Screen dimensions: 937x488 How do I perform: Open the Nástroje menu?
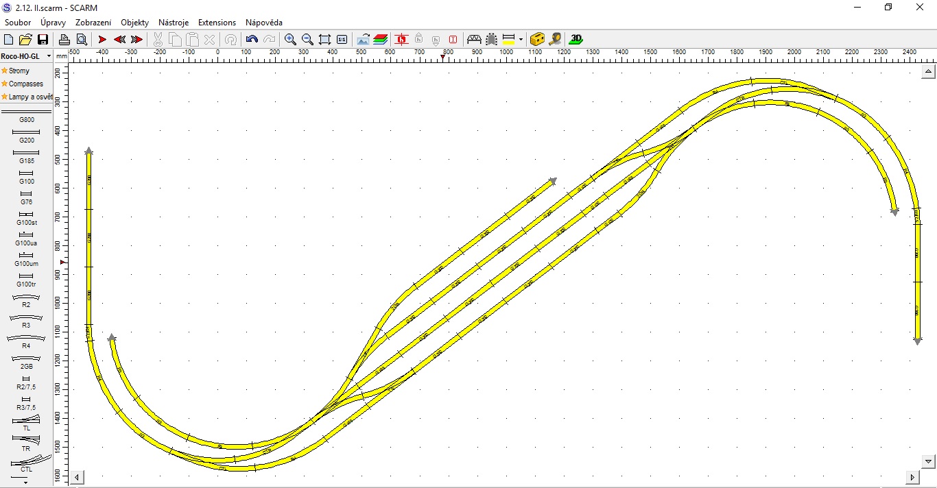pyautogui.click(x=174, y=23)
